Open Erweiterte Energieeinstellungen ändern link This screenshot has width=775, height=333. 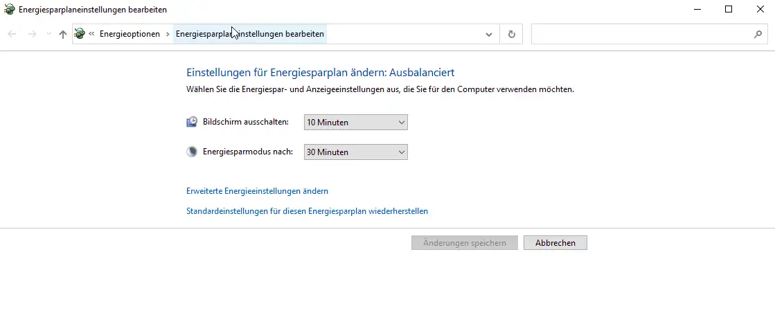click(x=257, y=191)
